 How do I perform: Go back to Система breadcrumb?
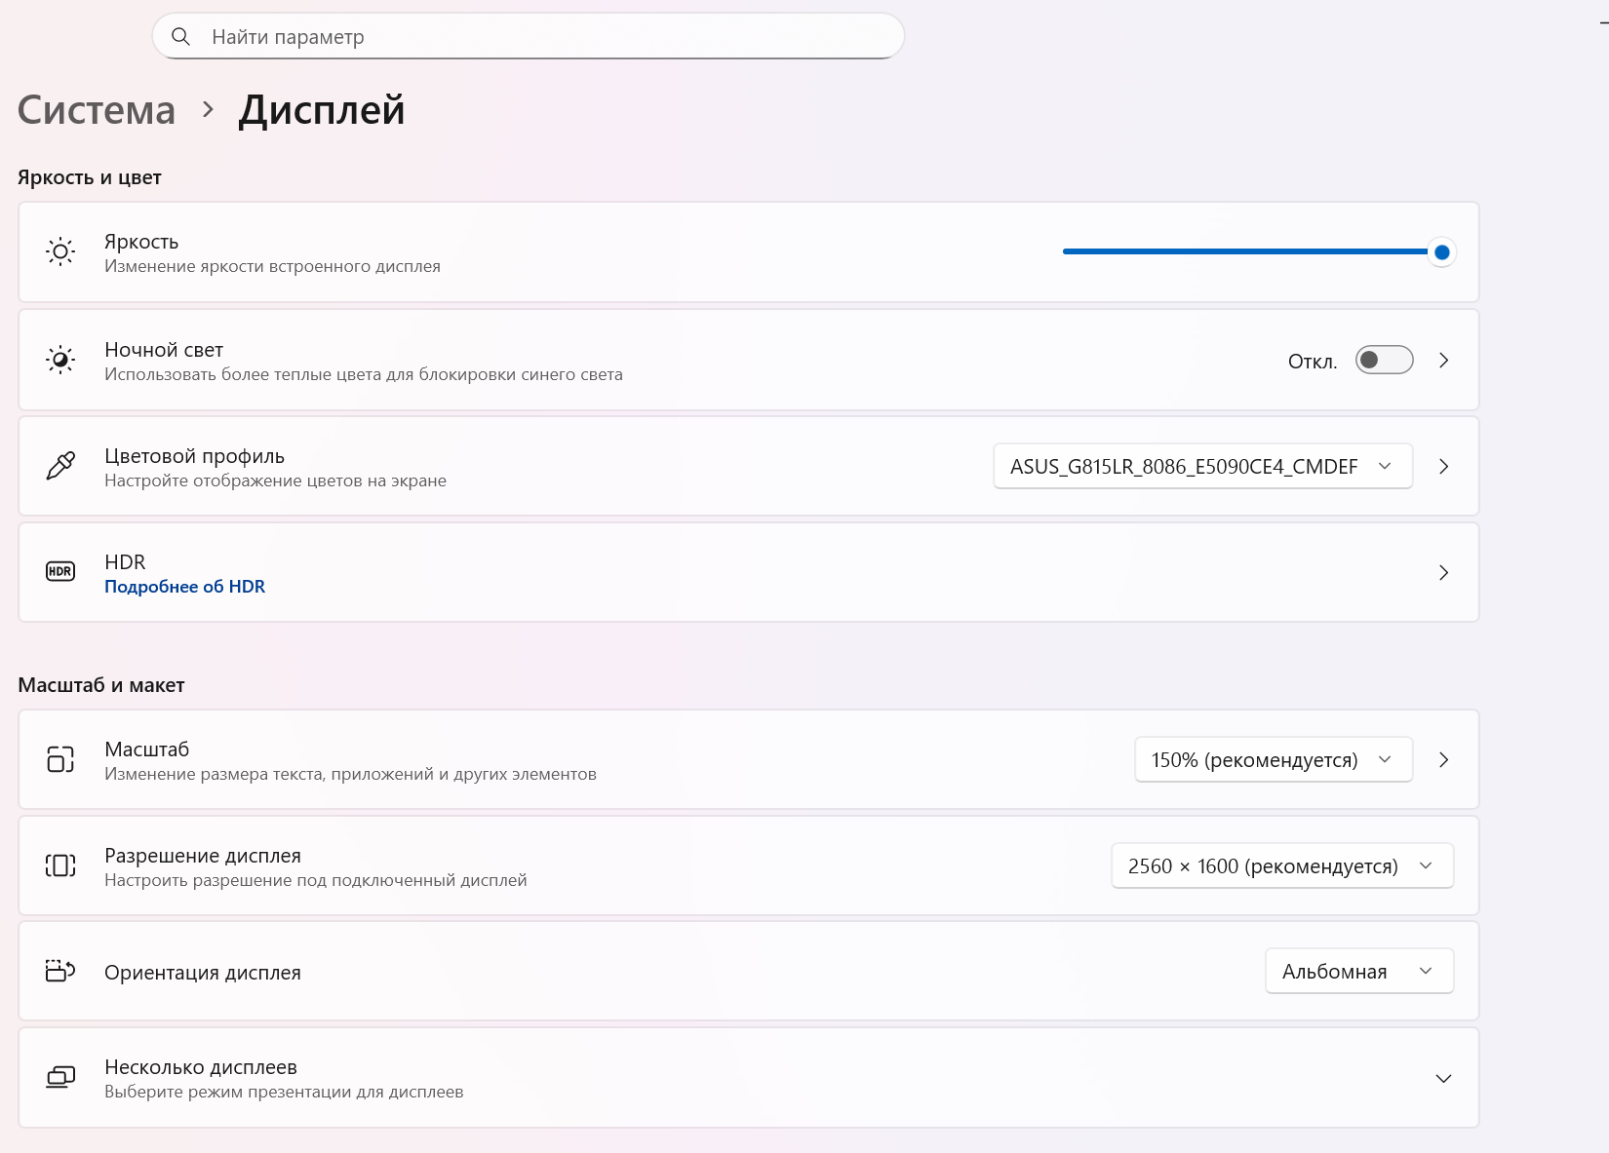pos(97,110)
